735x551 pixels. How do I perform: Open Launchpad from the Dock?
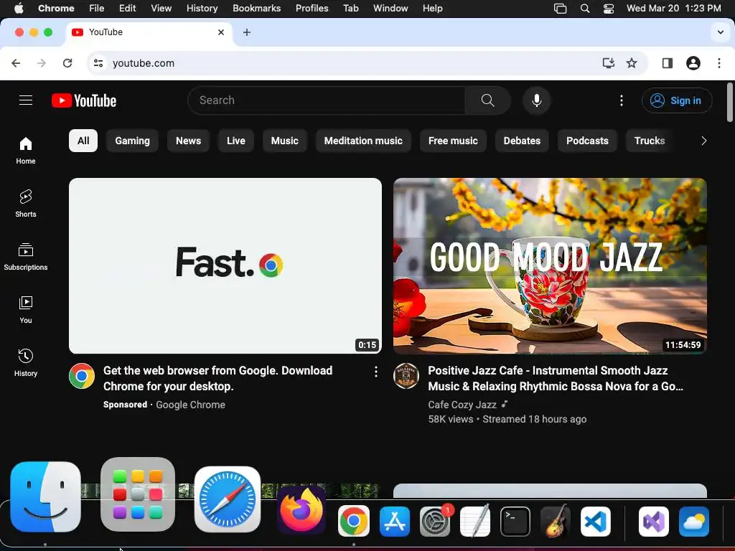point(138,494)
